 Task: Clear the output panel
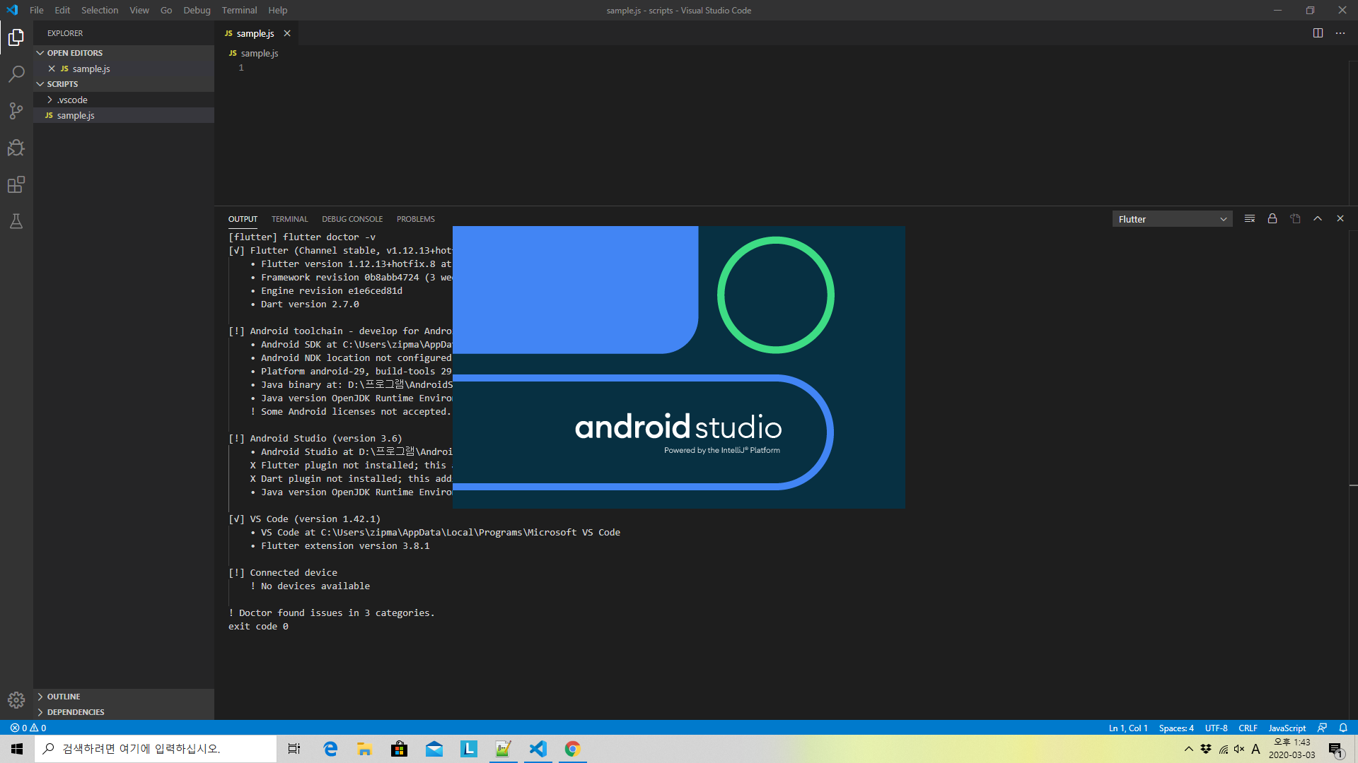(1250, 219)
